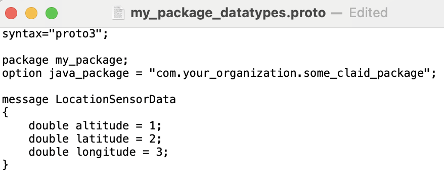
Task: Click the yellow minimize window button
Action: pos(31,13)
